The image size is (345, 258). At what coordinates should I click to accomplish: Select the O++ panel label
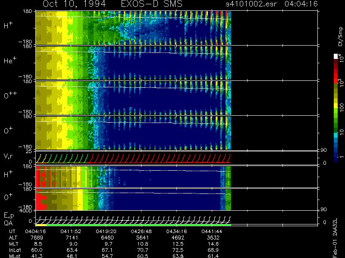coord(10,95)
